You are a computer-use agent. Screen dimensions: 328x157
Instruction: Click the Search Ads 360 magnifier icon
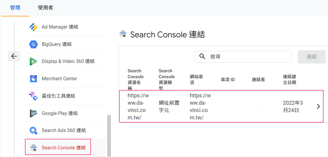[x=33, y=130]
